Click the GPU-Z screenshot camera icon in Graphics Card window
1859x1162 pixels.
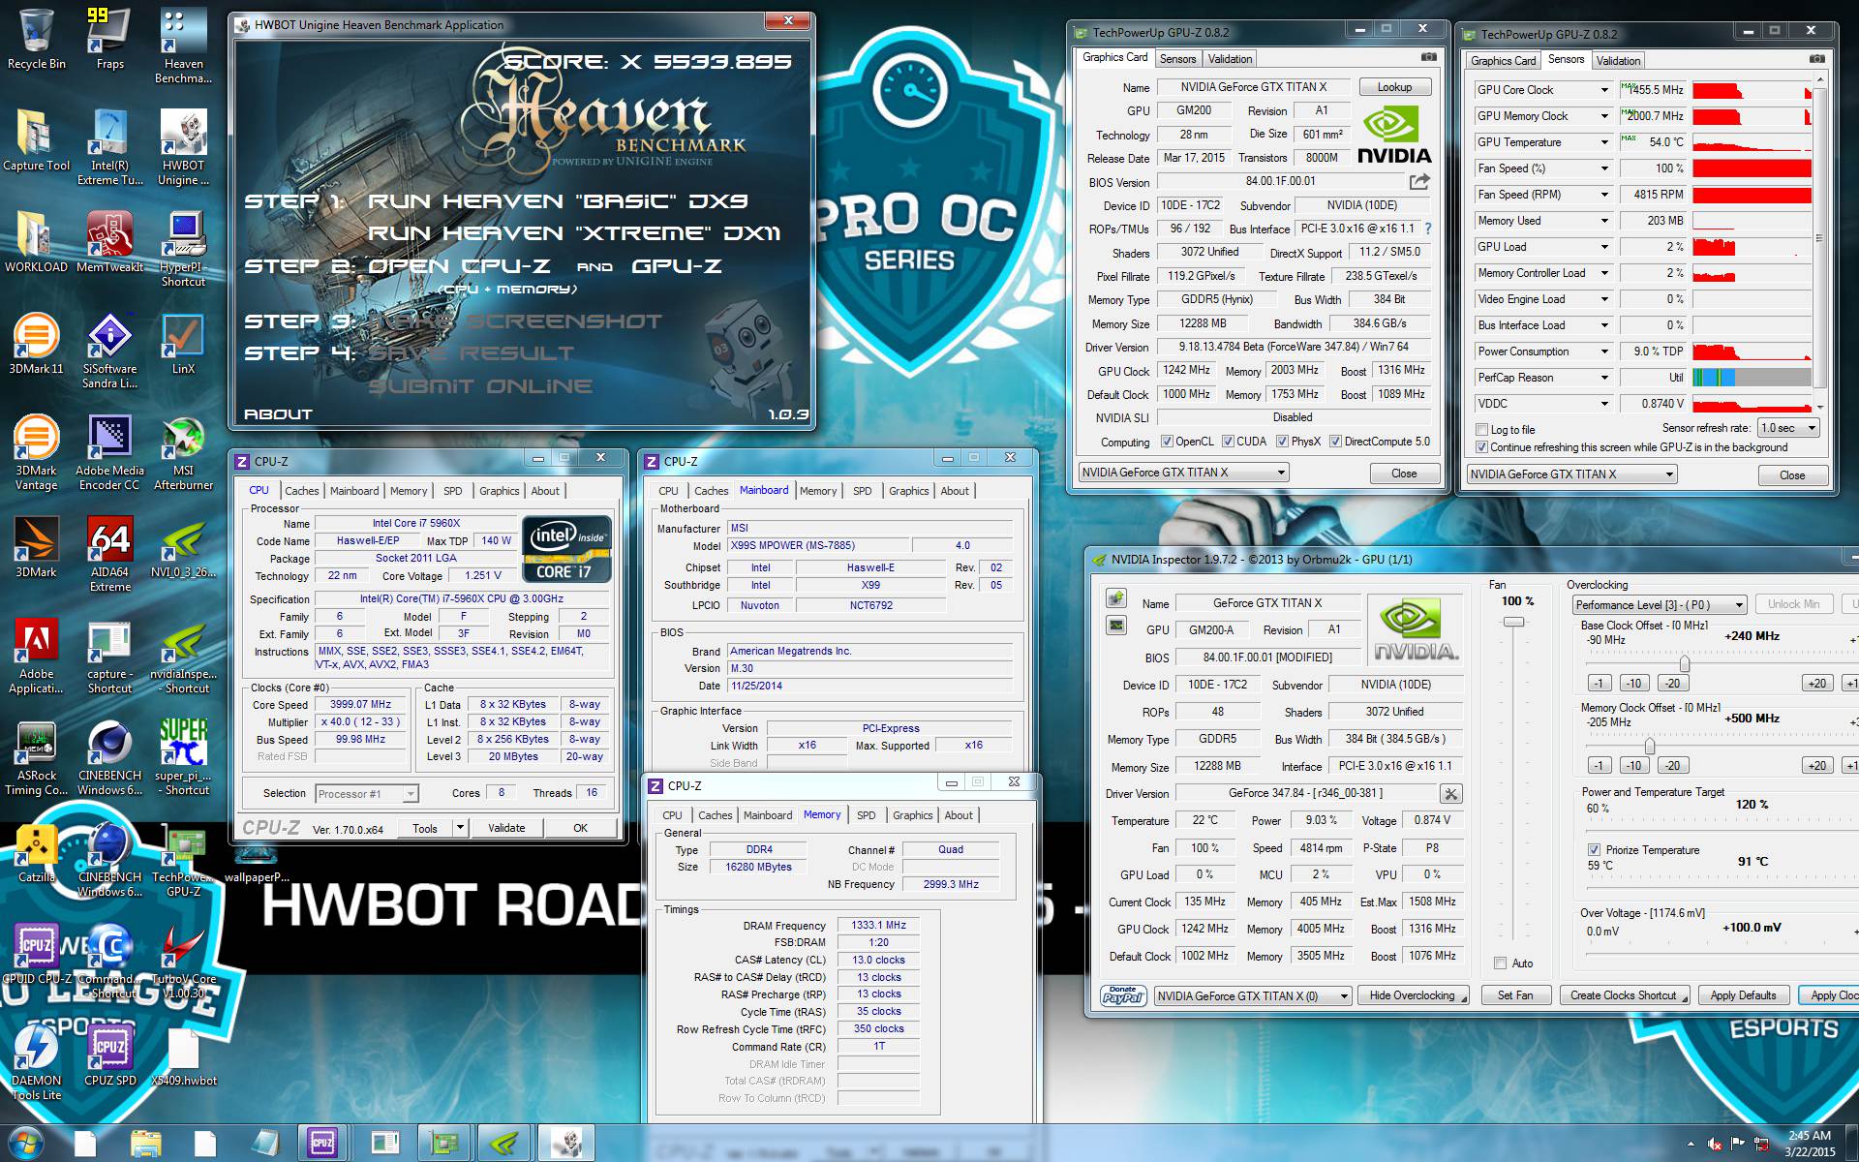click(1428, 58)
